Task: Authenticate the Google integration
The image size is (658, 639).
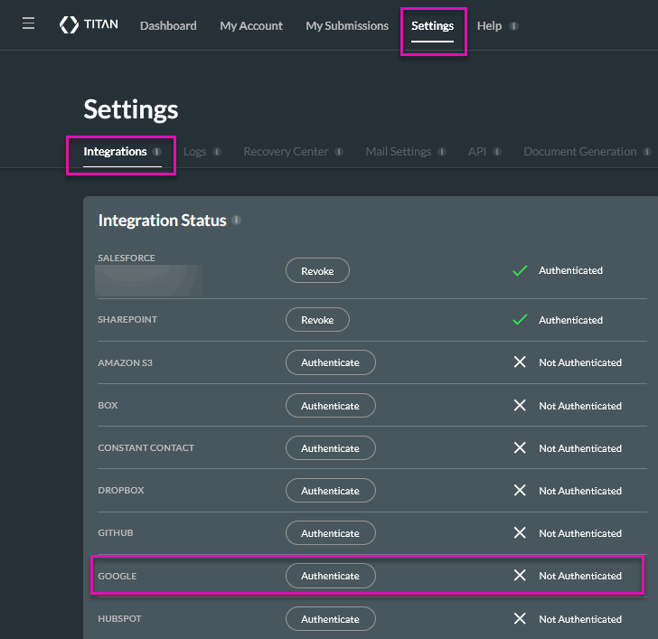Action: coord(331,576)
